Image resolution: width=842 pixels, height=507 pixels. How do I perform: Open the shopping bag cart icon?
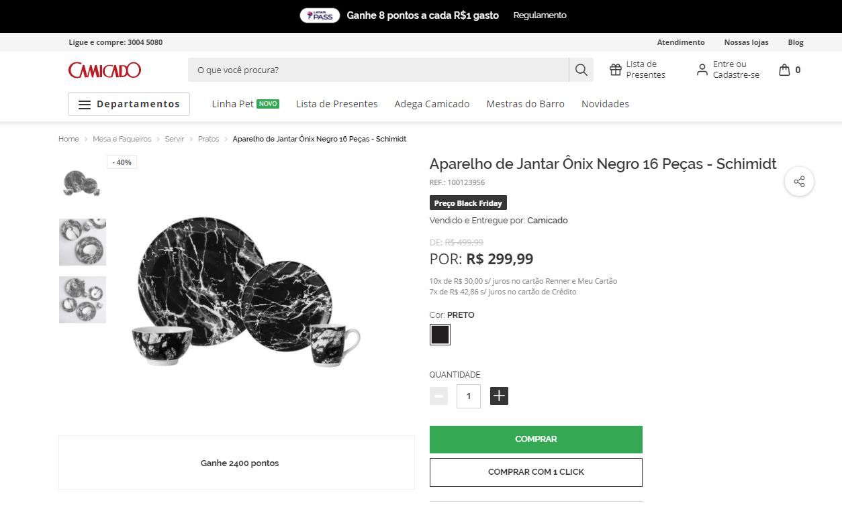click(x=784, y=70)
